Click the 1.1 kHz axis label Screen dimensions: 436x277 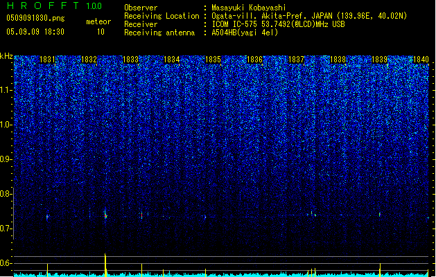[x=6, y=90]
